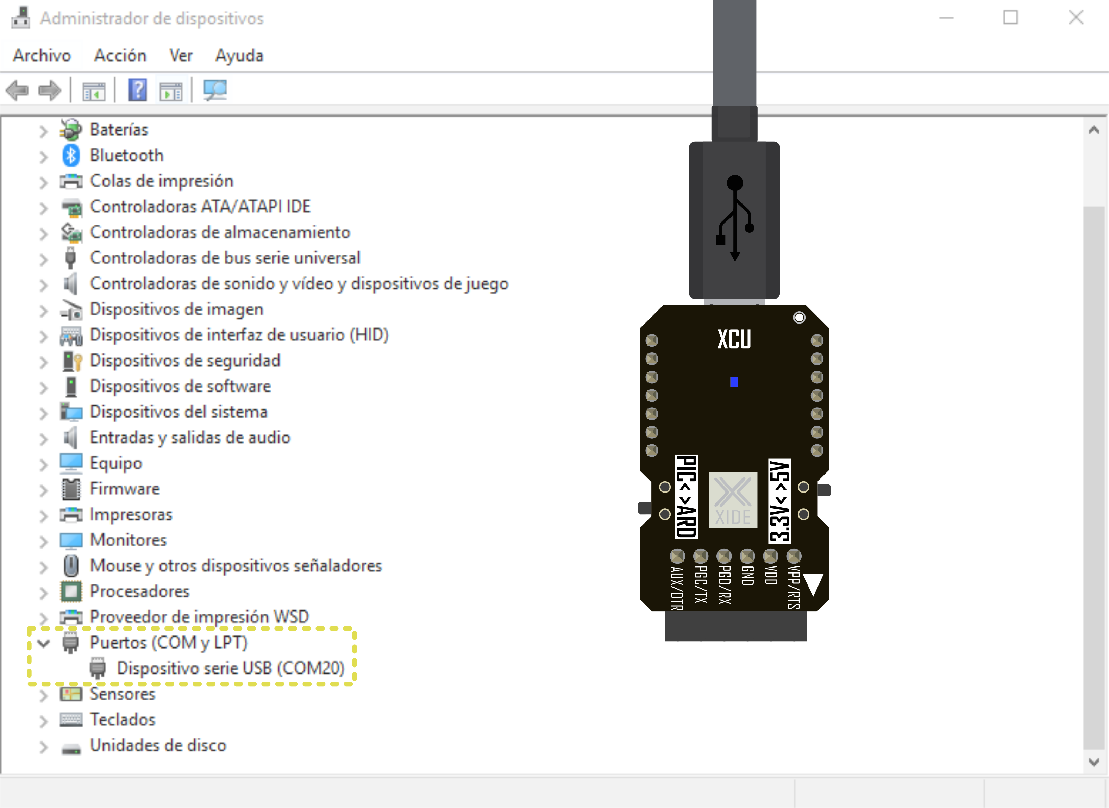Open the Ayuda menu
Image resolution: width=1109 pixels, height=808 pixels.
point(239,56)
